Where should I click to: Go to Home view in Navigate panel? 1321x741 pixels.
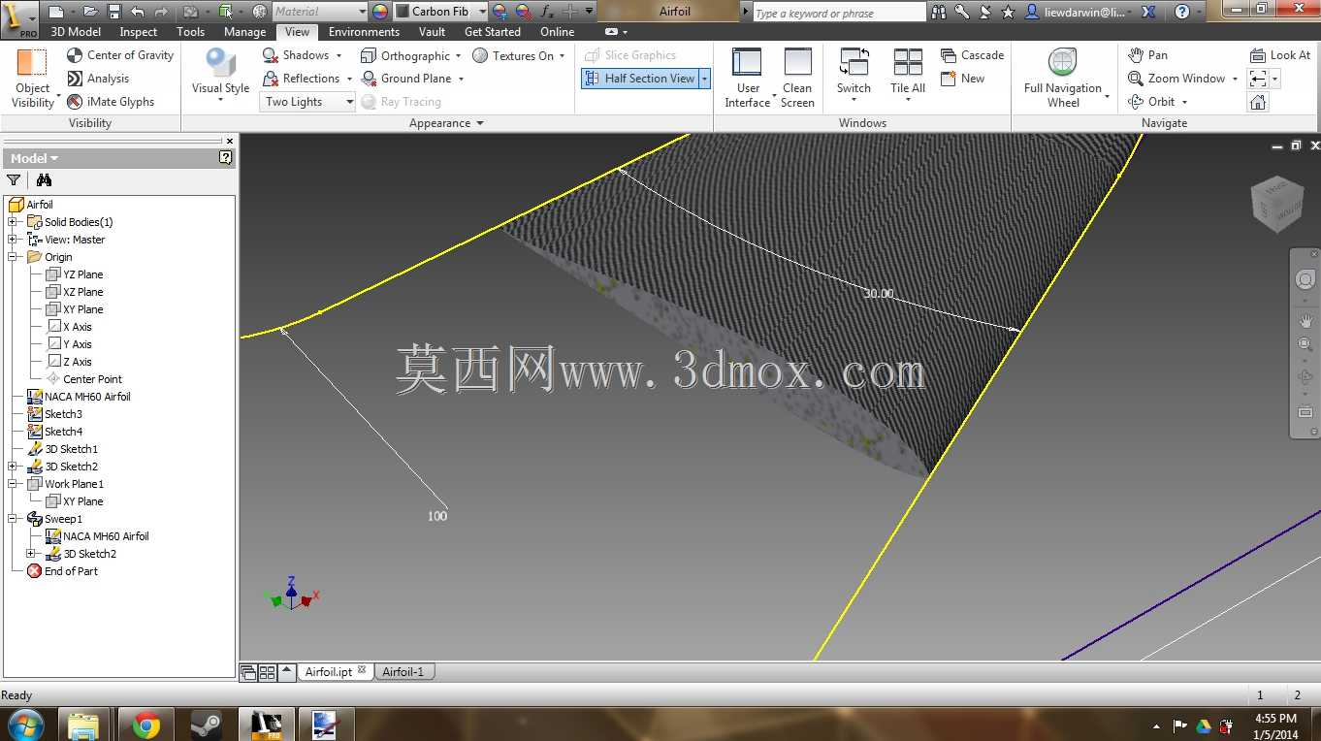[x=1258, y=102]
